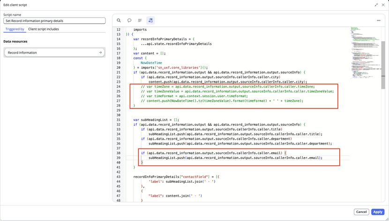389x221 pixels.
Task: Select the Triggered by tab
Action: (x=15, y=29)
